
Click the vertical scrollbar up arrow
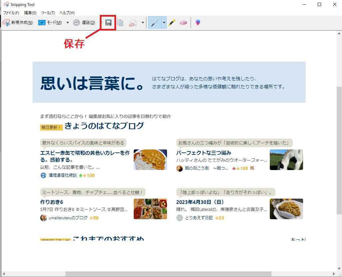pyautogui.click(x=339, y=34)
